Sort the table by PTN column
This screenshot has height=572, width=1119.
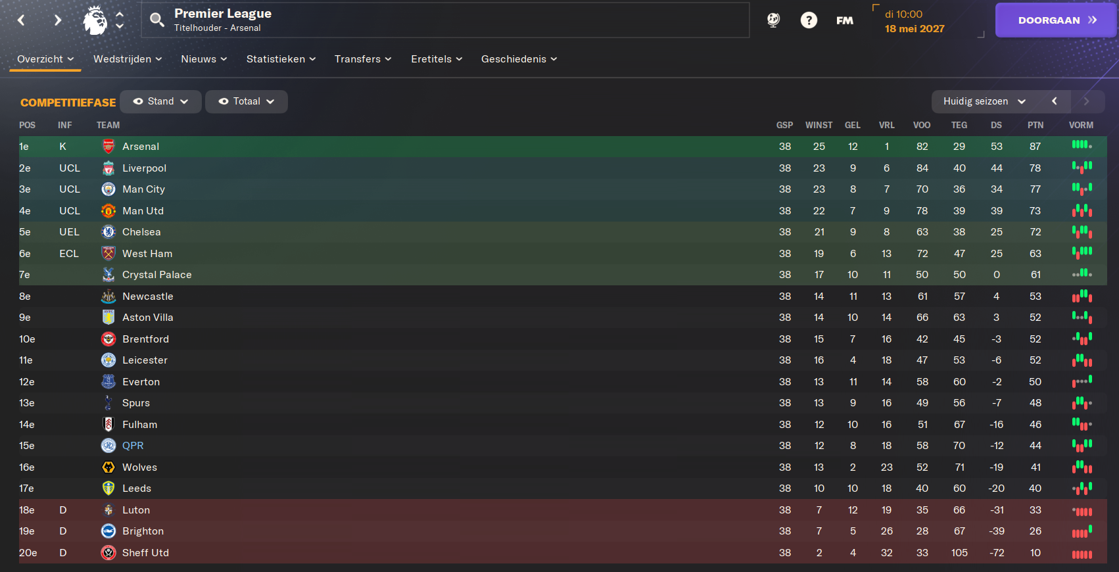tap(1036, 125)
